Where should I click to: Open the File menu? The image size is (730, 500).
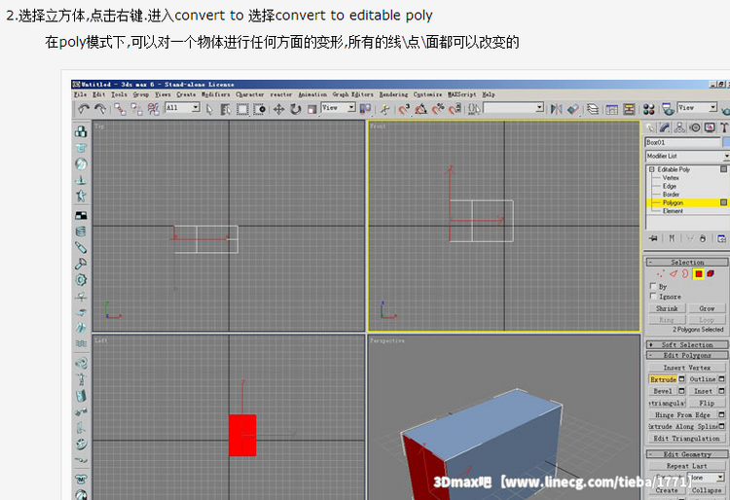tap(80, 94)
